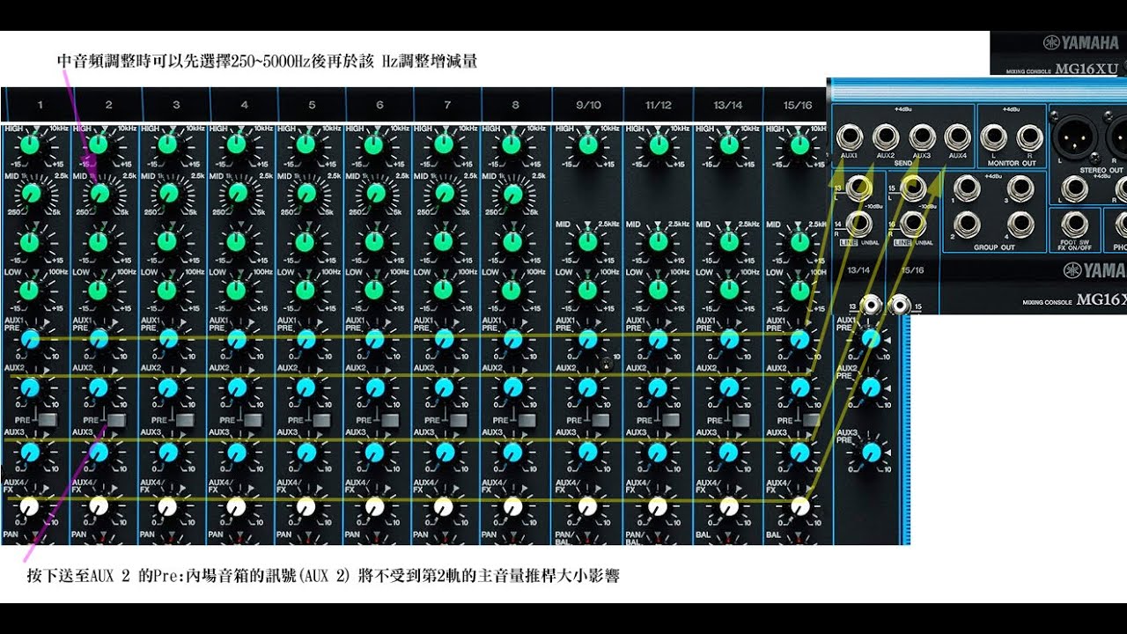Viewport: 1127px width, 634px height.
Task: Click the AUX4/FX knob on channel 15/16
Action: click(x=799, y=507)
